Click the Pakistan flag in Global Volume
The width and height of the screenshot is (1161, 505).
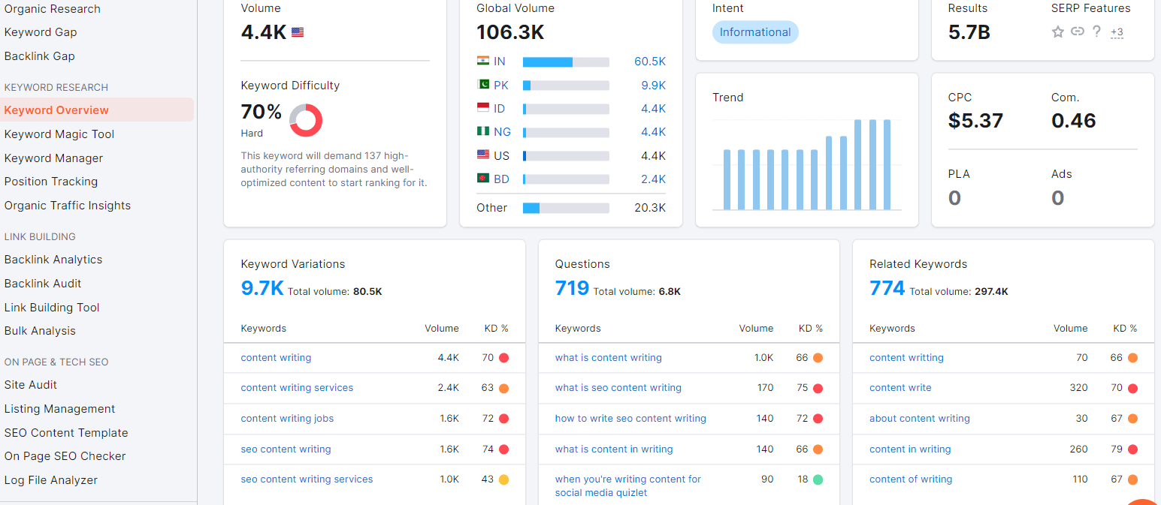tap(483, 84)
